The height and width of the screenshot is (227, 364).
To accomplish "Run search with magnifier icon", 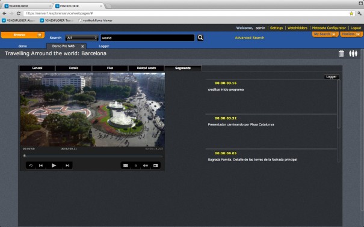I will pos(200,37).
